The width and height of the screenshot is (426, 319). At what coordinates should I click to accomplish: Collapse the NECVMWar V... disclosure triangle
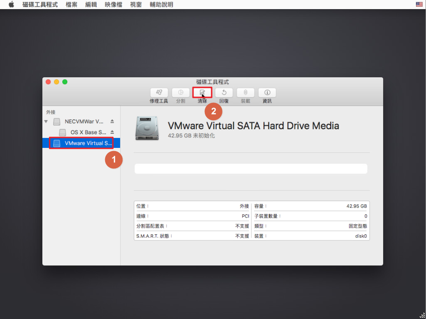coord(46,122)
